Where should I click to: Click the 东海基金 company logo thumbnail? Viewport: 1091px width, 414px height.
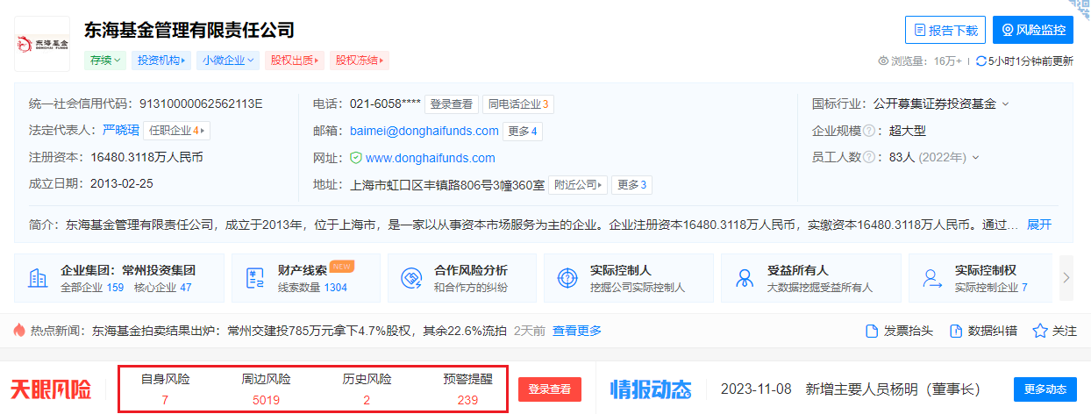click(42, 42)
